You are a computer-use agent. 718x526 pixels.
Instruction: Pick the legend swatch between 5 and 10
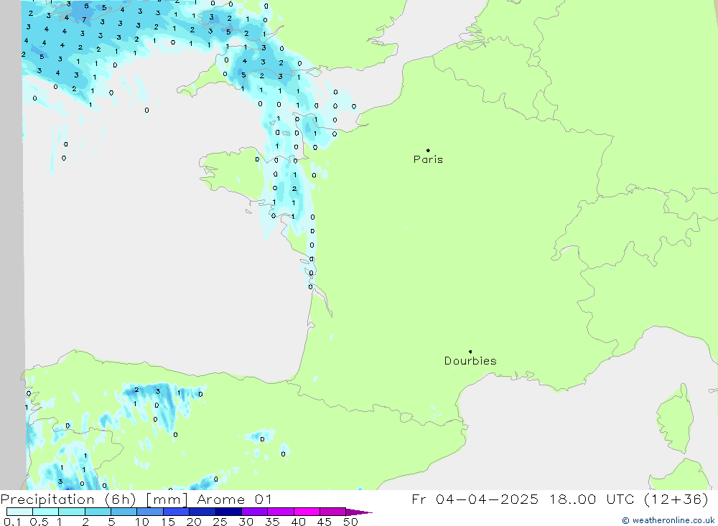point(124,512)
